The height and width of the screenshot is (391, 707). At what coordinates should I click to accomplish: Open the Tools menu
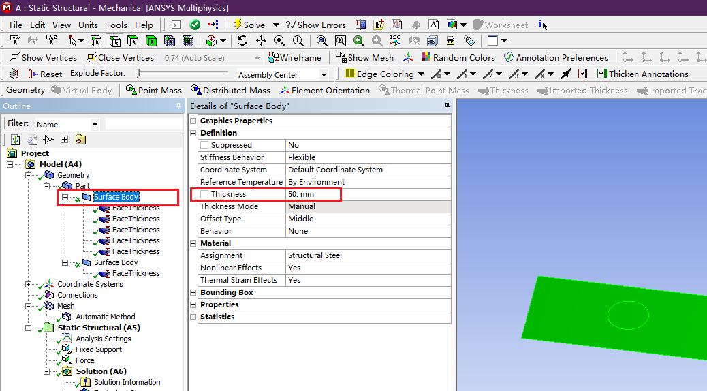[116, 25]
